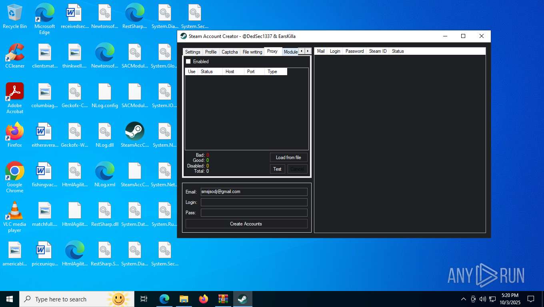Click the Steam ID column header
The width and height of the screenshot is (544, 307).
(x=378, y=51)
